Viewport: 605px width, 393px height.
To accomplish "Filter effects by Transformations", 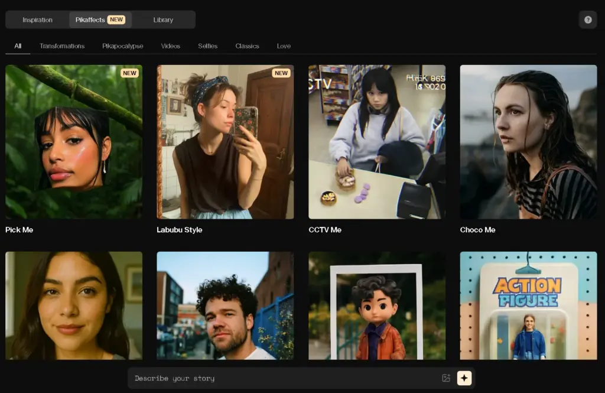I will [62, 46].
